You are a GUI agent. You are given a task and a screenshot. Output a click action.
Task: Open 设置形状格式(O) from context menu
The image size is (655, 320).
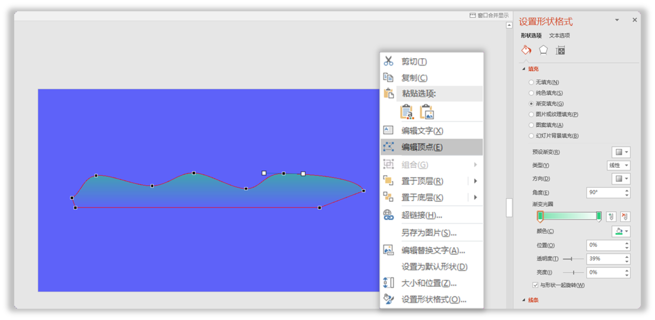pyautogui.click(x=432, y=299)
